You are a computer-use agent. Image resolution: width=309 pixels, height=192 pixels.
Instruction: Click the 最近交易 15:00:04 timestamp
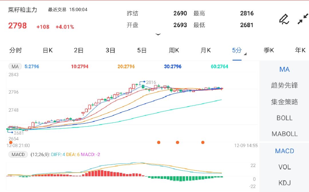68,10
